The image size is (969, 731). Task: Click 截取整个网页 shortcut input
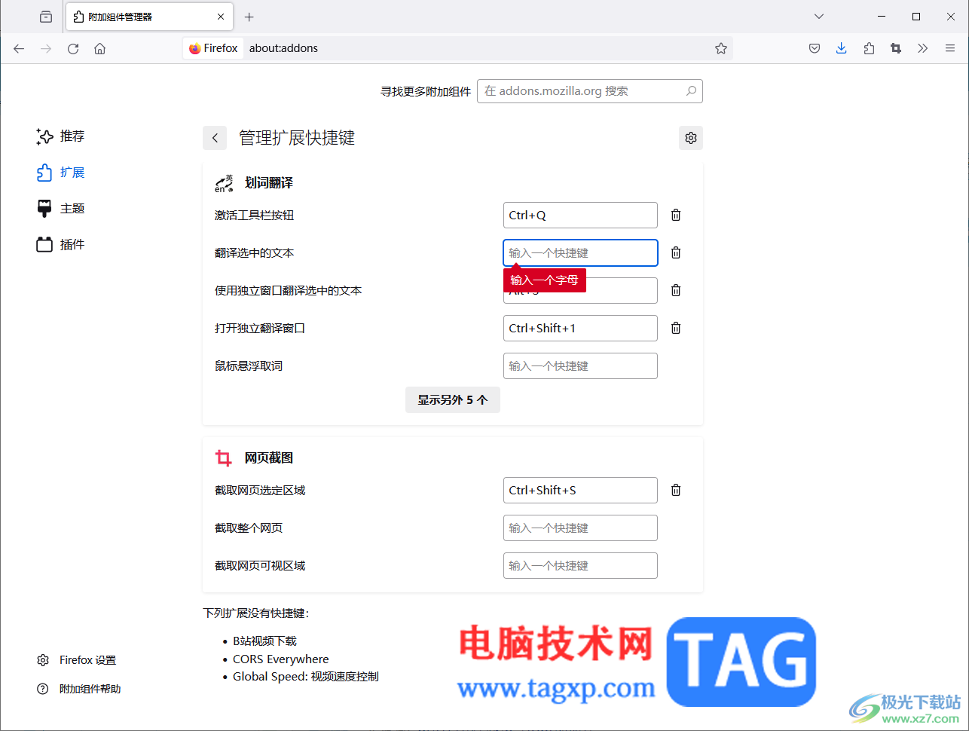[x=580, y=528]
